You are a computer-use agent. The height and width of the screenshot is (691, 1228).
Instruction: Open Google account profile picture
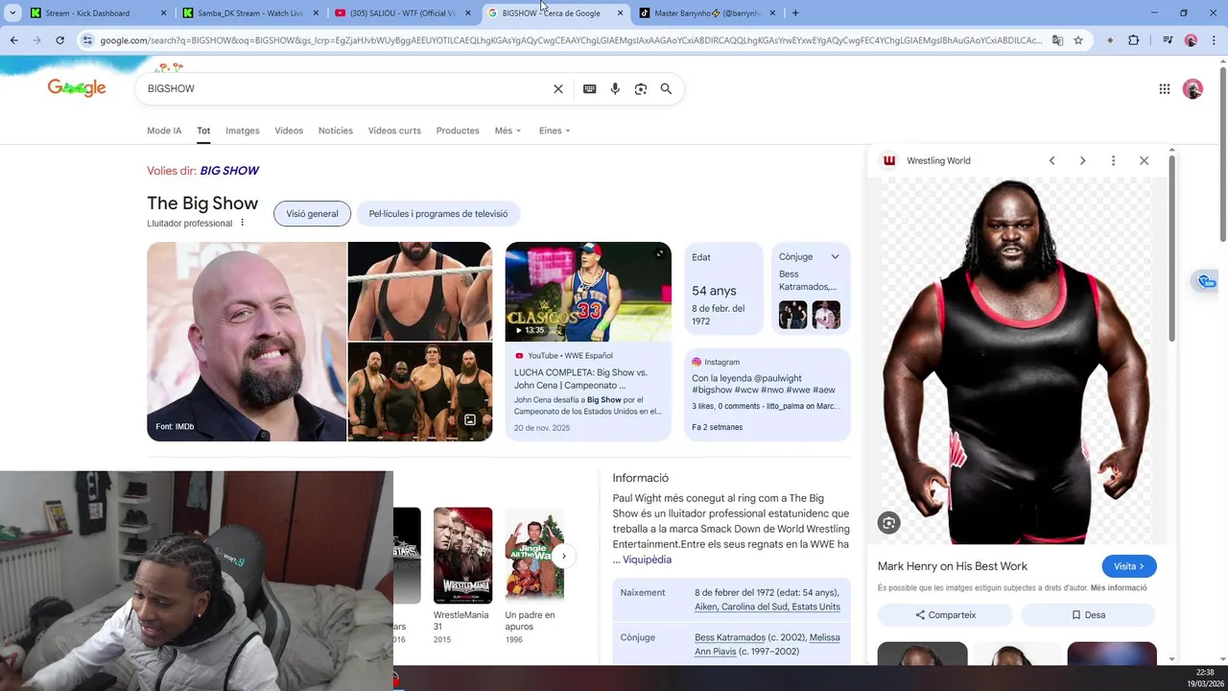tap(1193, 88)
